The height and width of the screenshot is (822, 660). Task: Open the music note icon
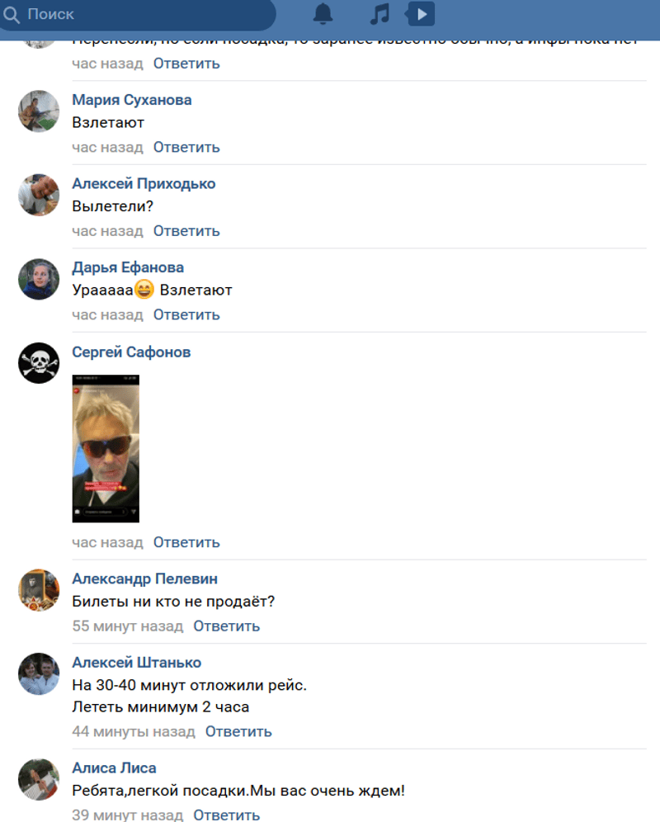tap(379, 14)
